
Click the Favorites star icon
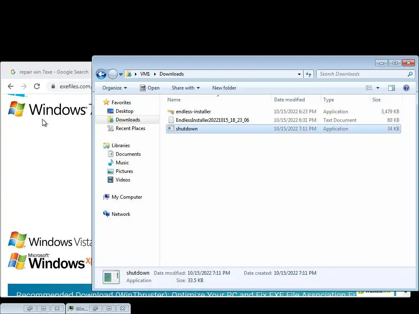point(106,102)
